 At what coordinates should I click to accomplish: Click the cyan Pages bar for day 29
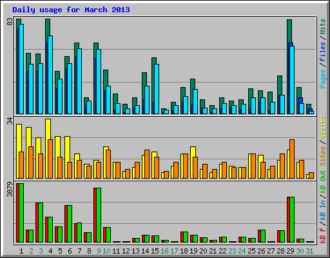point(292,80)
